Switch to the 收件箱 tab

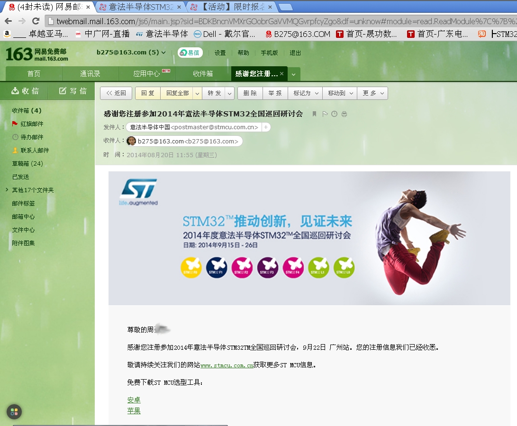point(203,73)
